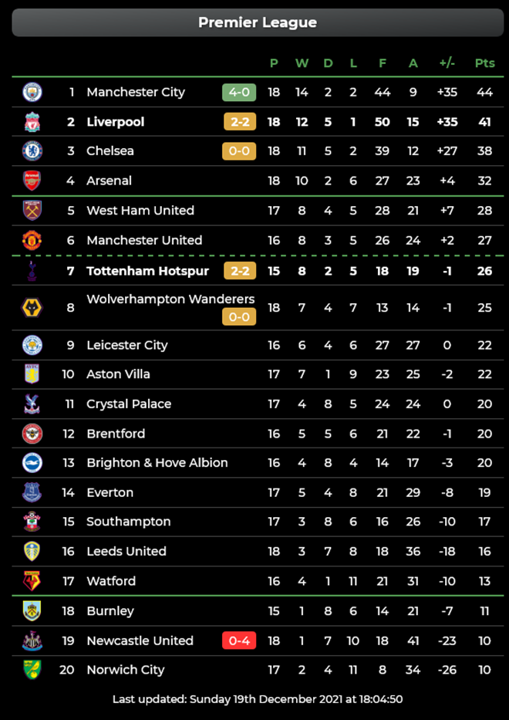Screen dimensions: 509x720
Task: Click the Norwich City crest icon
Action: point(32,670)
